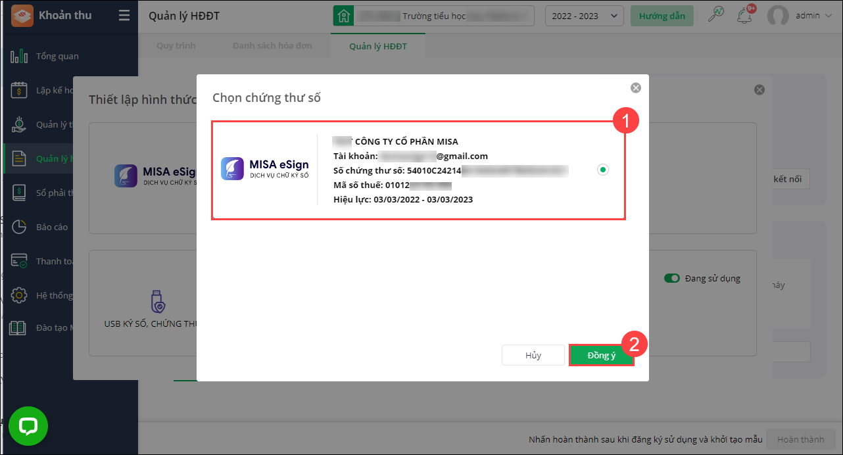Select the Quản lý HĐĐT tab
843x455 pixels.
378,46
